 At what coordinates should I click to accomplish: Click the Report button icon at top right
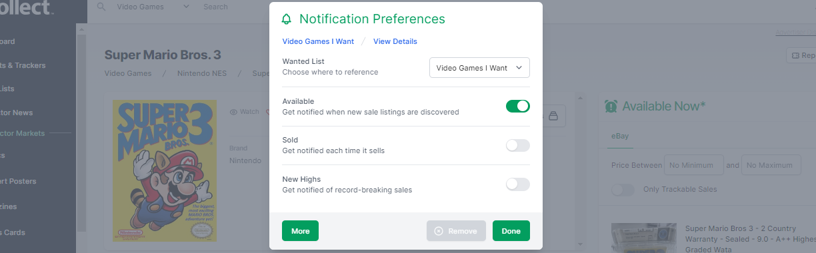794,56
